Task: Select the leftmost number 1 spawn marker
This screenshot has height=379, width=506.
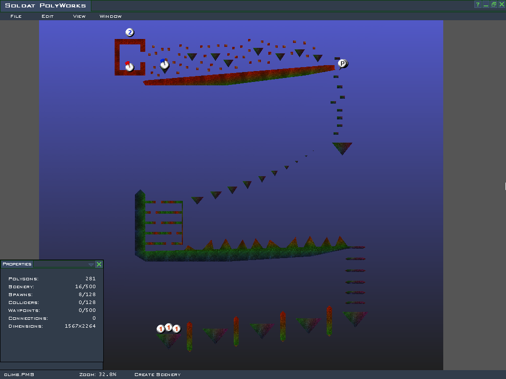Action: 161,329
